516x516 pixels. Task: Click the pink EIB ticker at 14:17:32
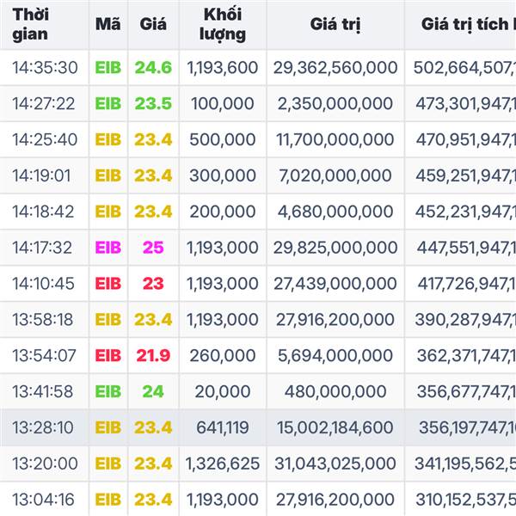108,248
